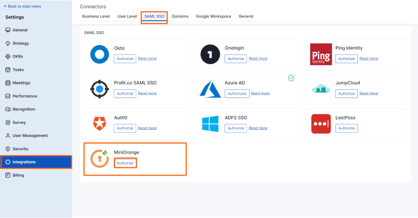Authorize the Ping Identity connector
418x218 pixels.
coord(347,59)
